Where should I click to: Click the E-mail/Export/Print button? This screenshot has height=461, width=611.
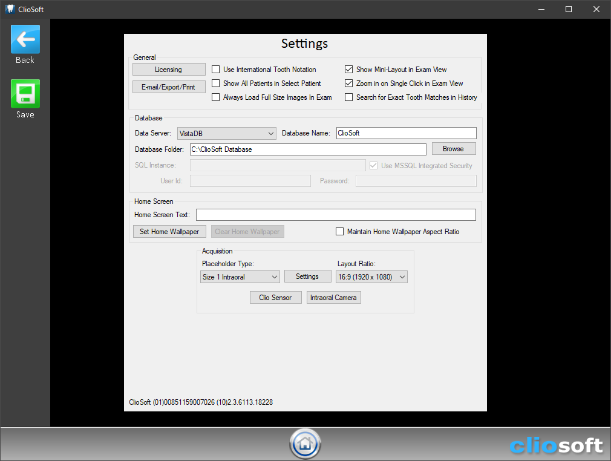click(x=169, y=86)
